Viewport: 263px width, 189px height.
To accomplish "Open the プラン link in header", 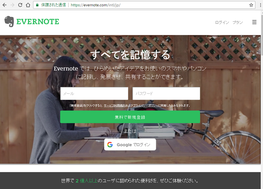I will point(238,22).
